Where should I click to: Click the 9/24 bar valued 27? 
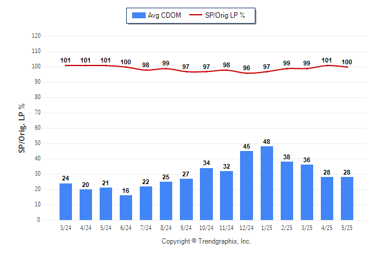click(186, 199)
